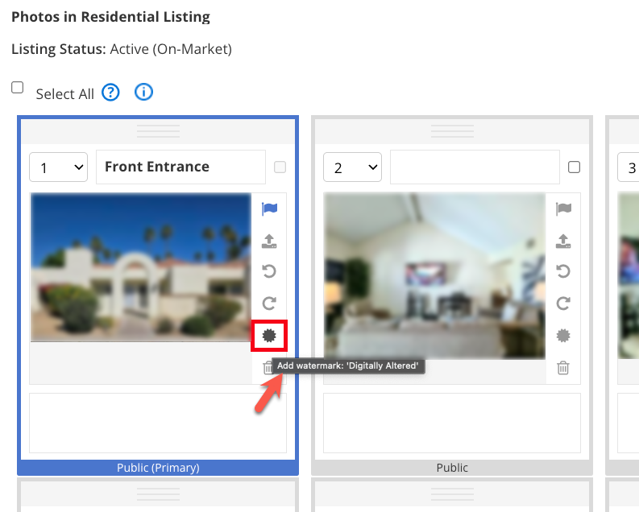Check the Select All checkbox
Image resolution: width=639 pixels, height=512 pixels.
(18, 88)
